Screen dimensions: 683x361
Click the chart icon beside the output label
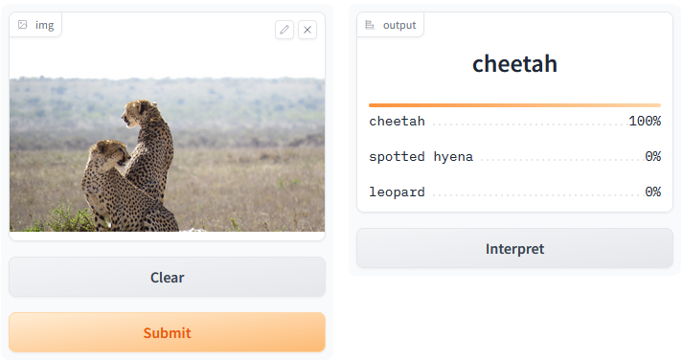[x=370, y=25]
